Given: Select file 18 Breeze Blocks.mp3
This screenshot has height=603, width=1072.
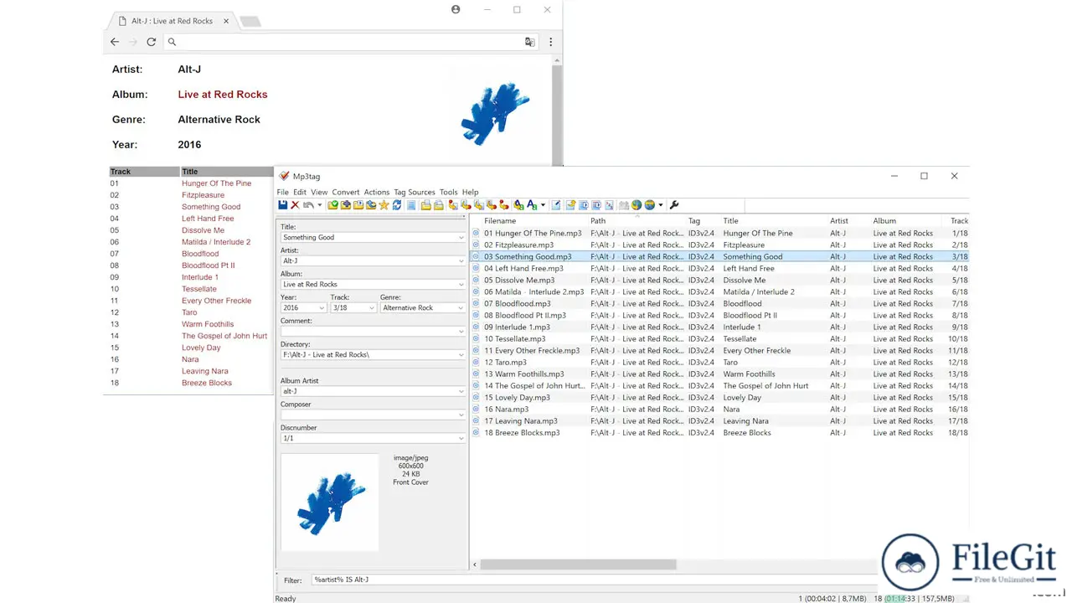Looking at the screenshot, I should [x=522, y=432].
